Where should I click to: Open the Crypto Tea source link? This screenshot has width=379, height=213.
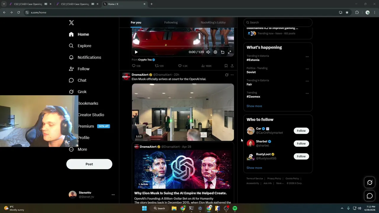click(x=146, y=60)
